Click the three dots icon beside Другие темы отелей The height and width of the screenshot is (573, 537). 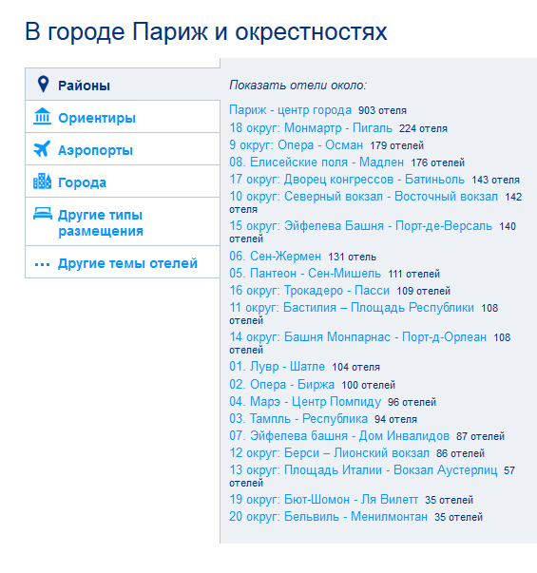[42, 264]
